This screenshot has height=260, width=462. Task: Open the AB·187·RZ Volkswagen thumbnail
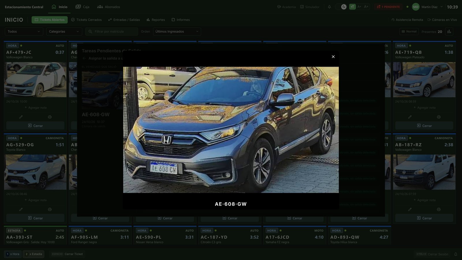424,172
